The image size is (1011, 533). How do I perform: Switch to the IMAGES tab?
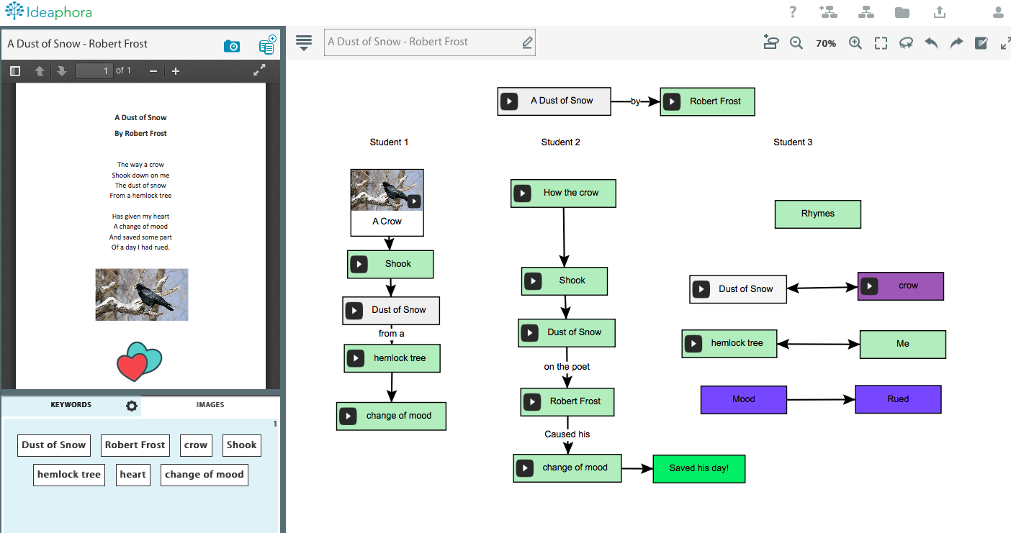tap(210, 405)
